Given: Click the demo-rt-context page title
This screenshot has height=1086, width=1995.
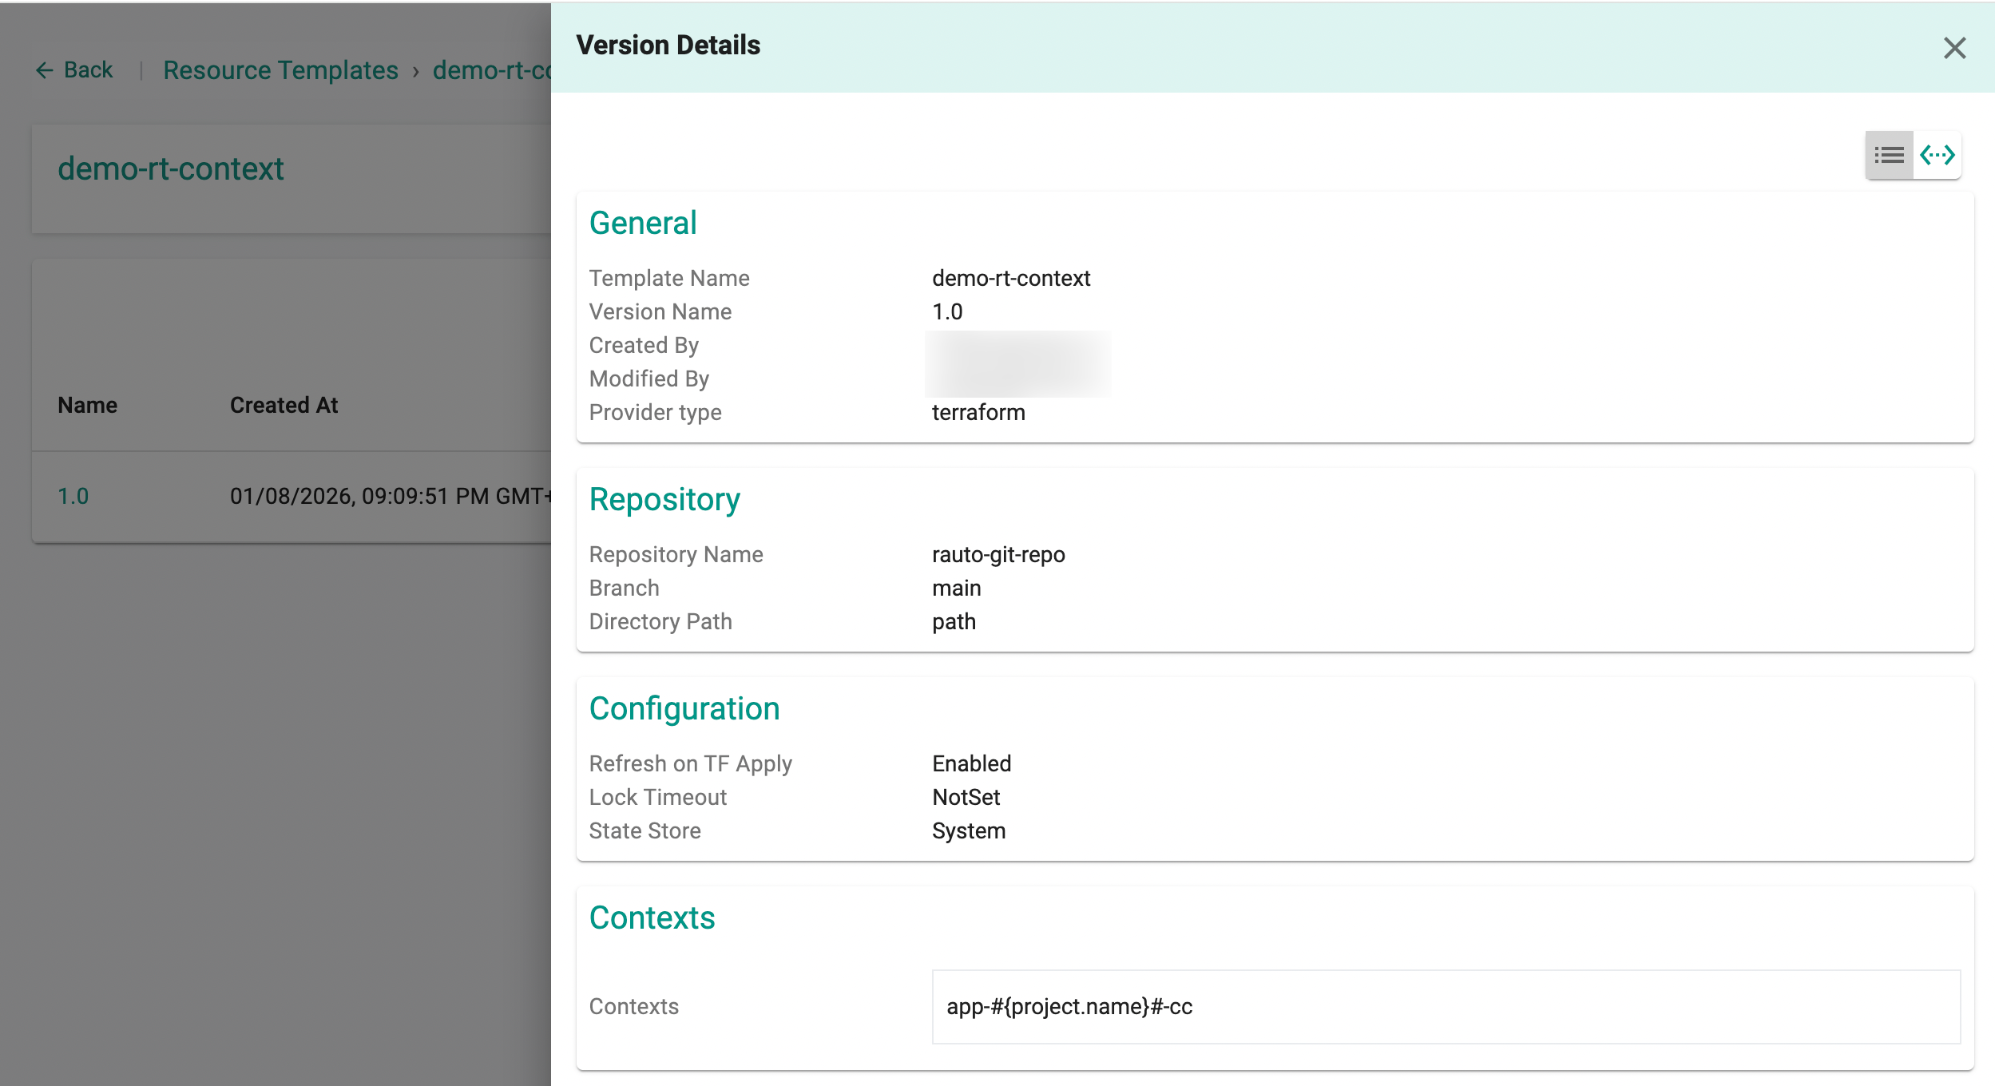Looking at the screenshot, I should tap(171, 168).
